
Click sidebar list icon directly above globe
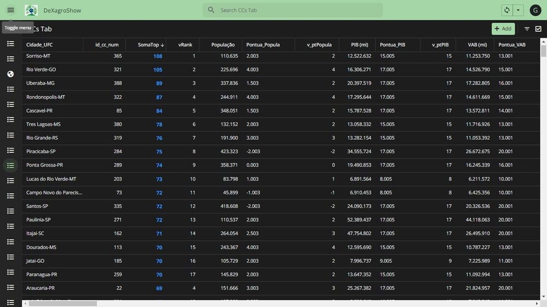coord(10,59)
